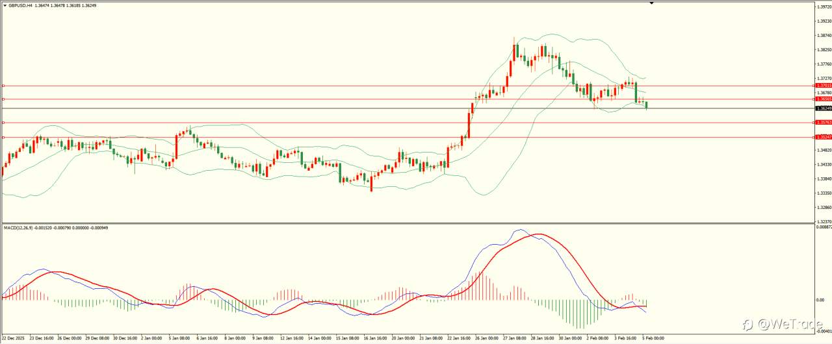Image resolution: width=832 pixels, height=344 pixels.
Task: Click the 1.32860 price scale value
Action: pyautogui.click(x=823, y=207)
